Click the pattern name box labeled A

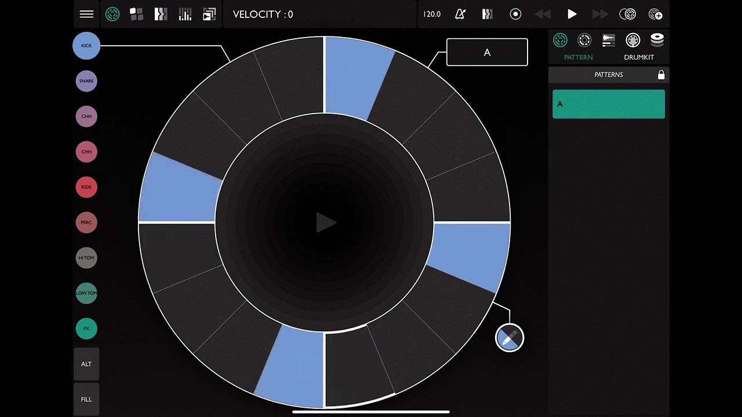tap(487, 52)
